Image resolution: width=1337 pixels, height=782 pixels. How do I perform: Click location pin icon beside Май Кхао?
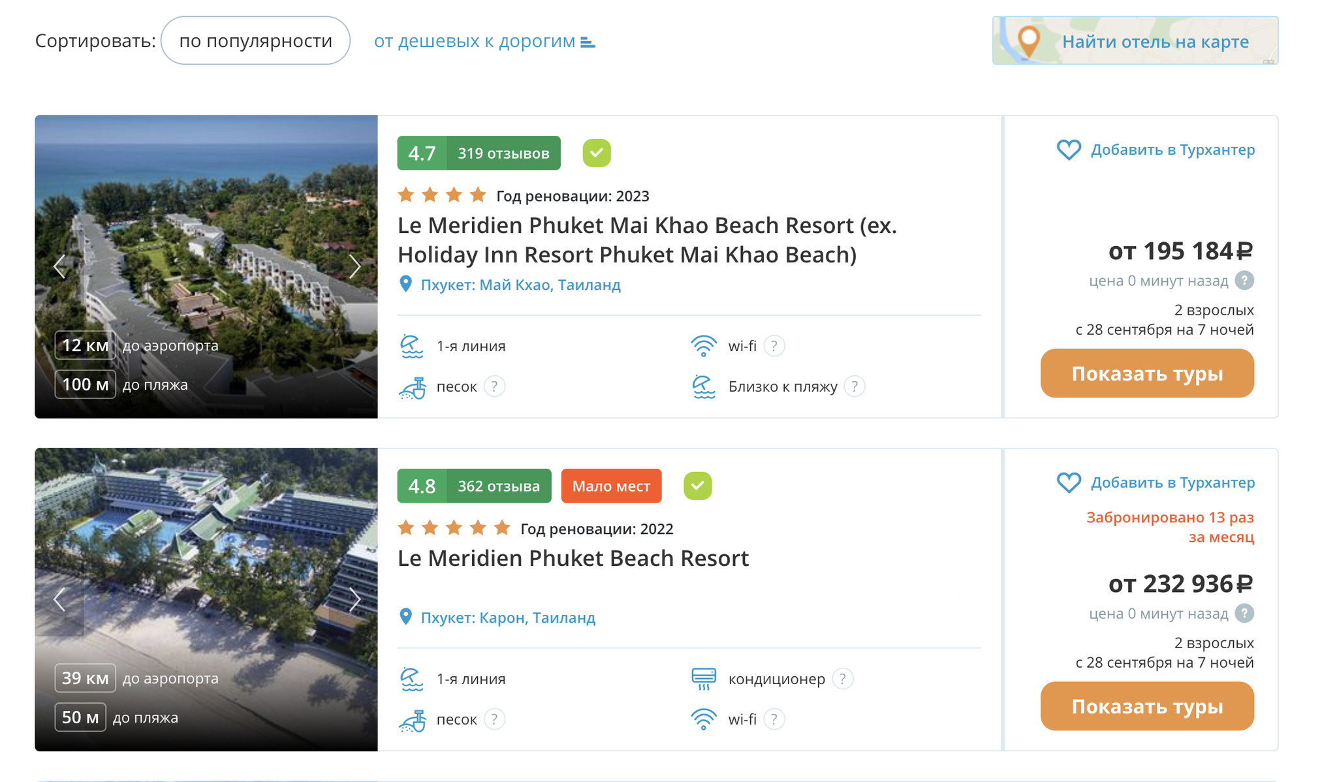coord(405,284)
